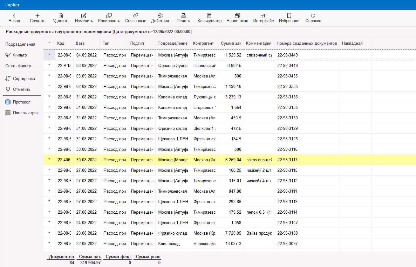Select cell with amount 3 239.13

point(231,97)
